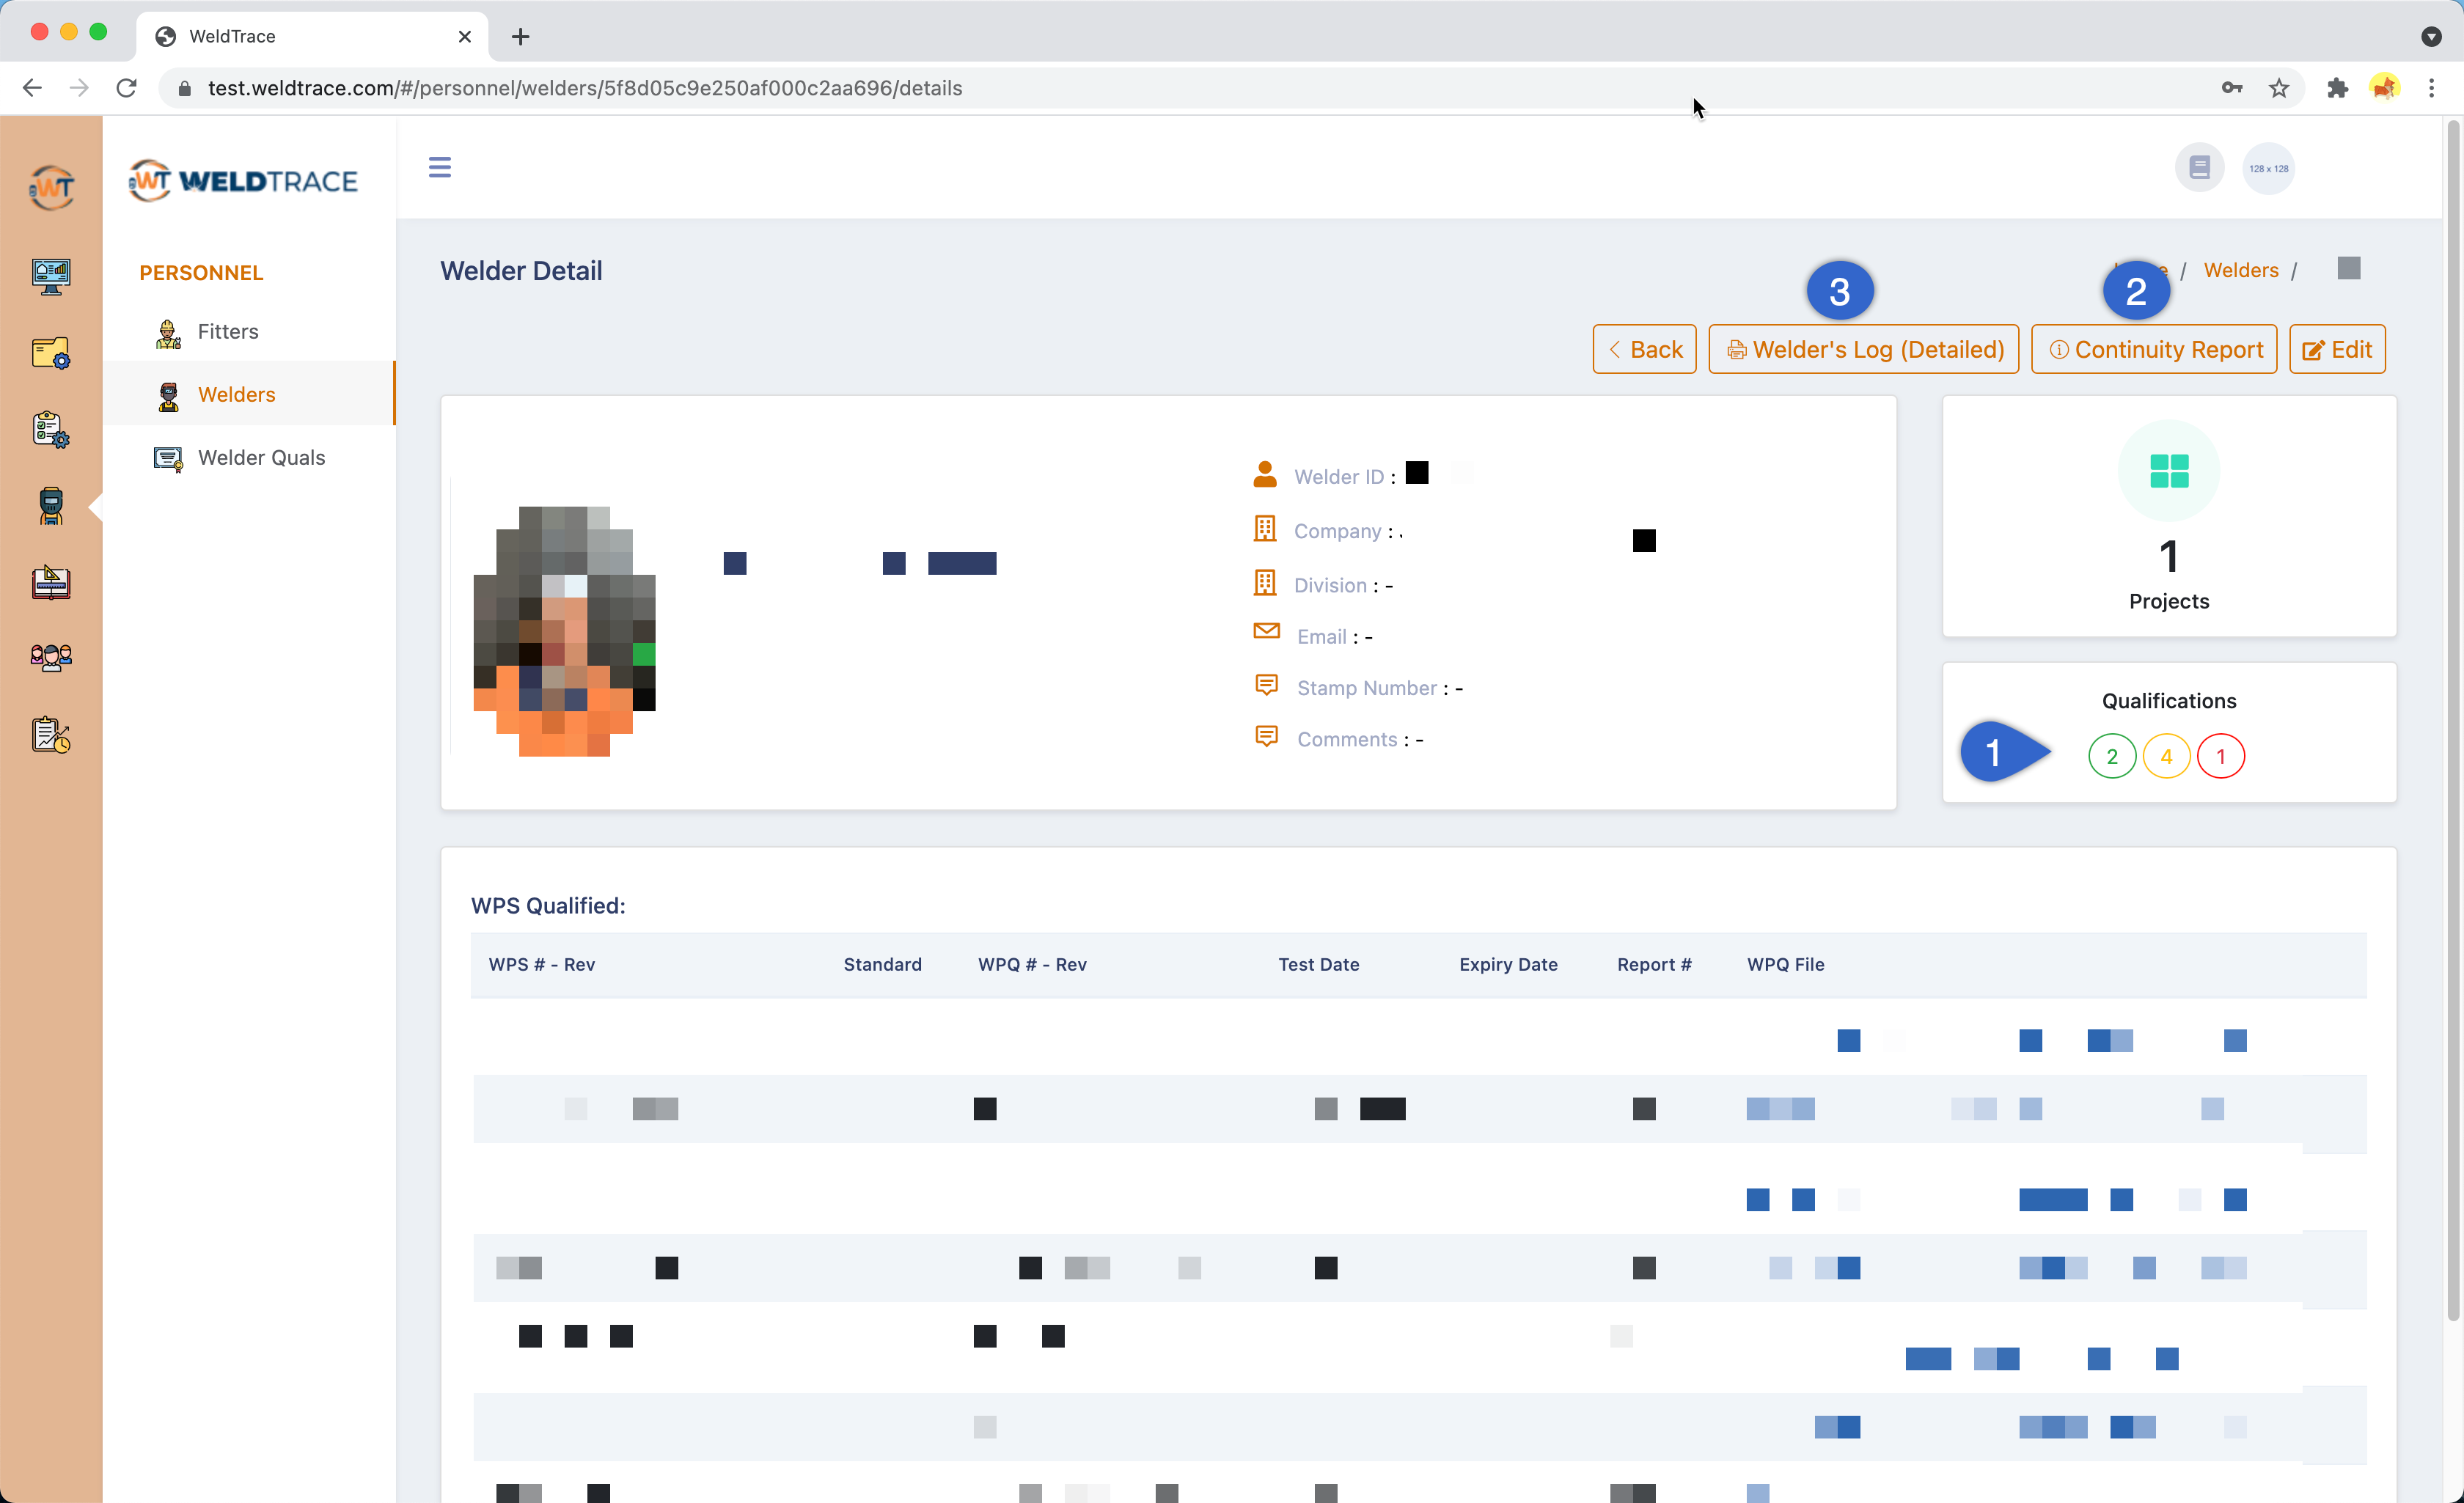
Task: Open the dashboard monitor icon in the sidebar
Action: (x=51, y=277)
